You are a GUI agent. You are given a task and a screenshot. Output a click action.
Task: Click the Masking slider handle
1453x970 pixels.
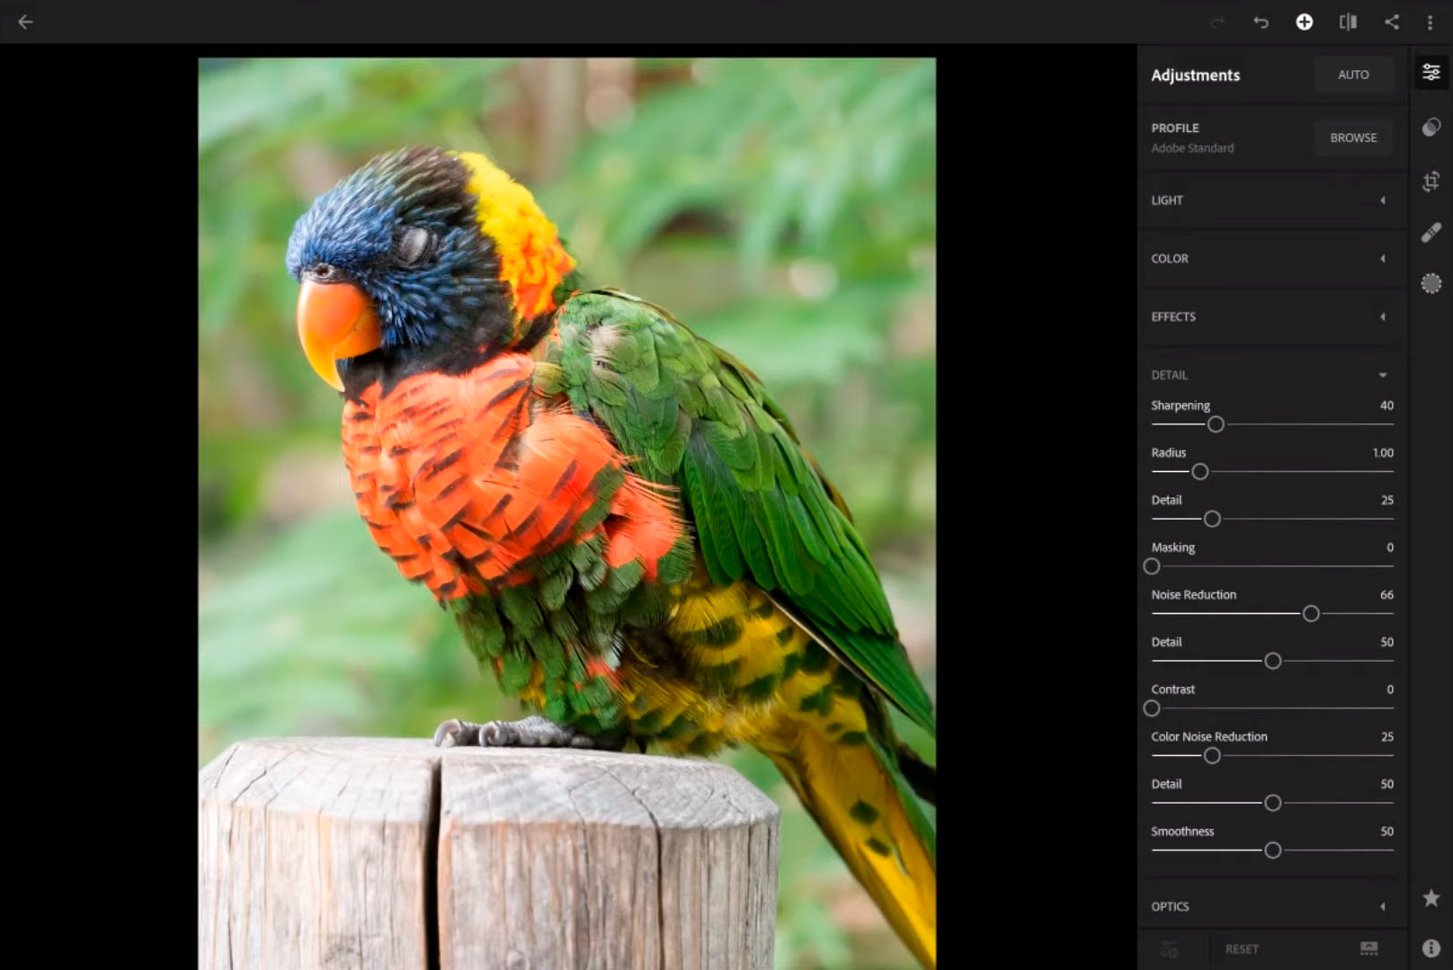(1152, 566)
